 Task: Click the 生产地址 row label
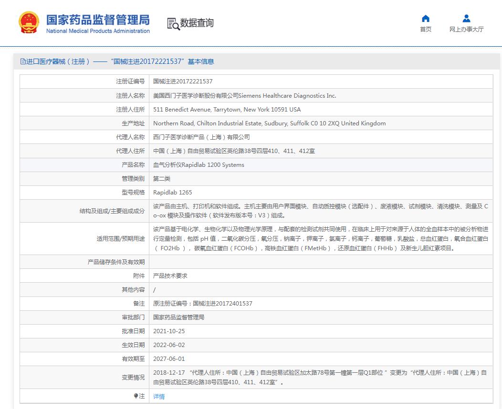coord(133,123)
